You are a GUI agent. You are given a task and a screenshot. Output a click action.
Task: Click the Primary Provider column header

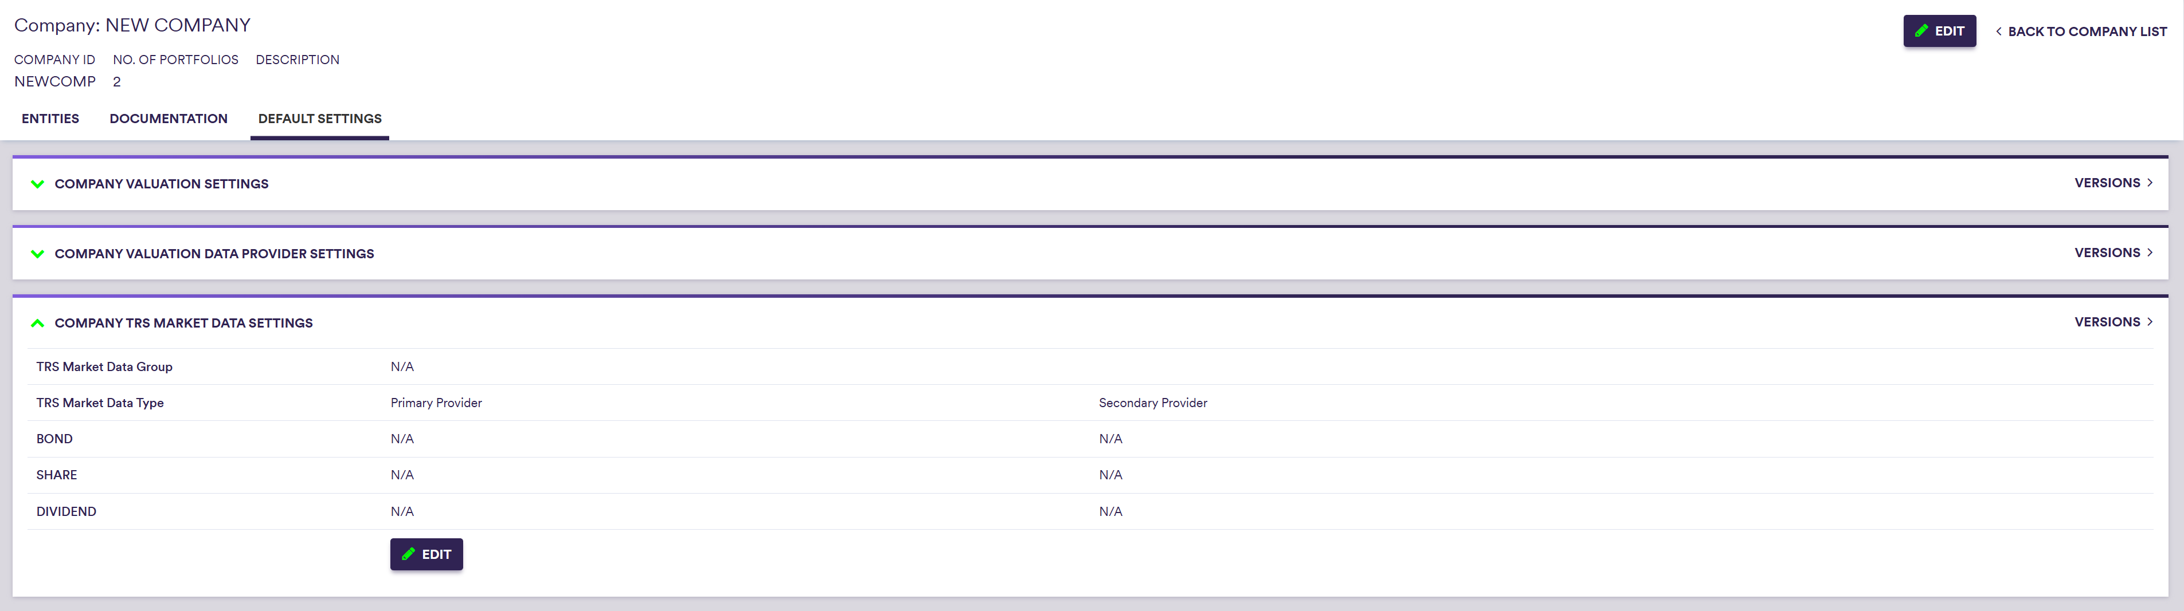tap(436, 403)
